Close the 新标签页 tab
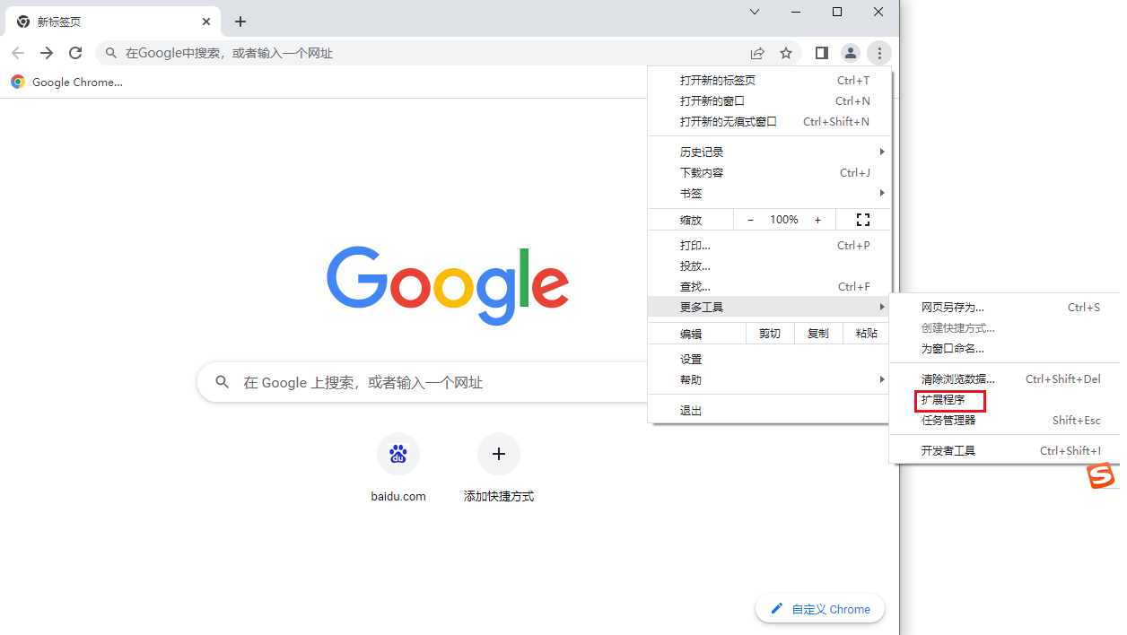 coord(206,22)
